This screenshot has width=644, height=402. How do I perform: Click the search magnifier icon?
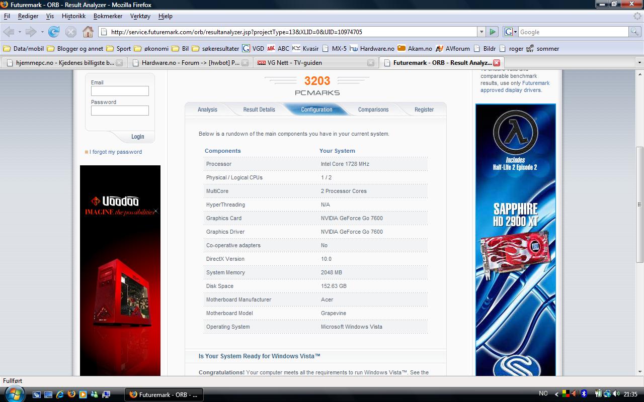tap(635, 32)
